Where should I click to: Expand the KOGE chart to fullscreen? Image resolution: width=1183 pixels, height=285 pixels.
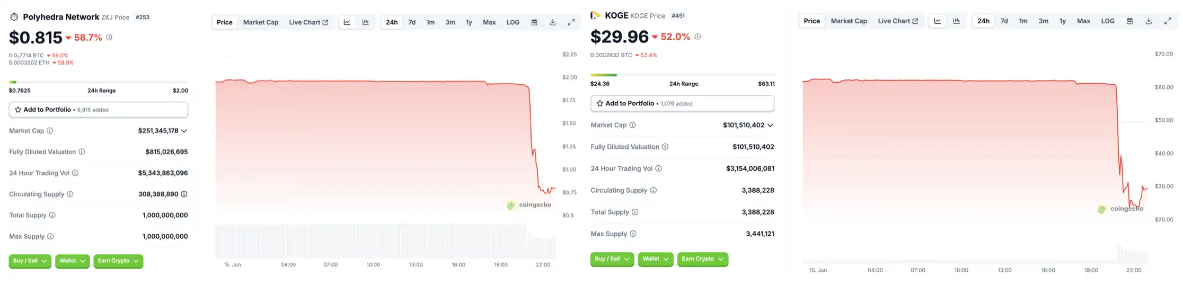pyautogui.click(x=1168, y=21)
